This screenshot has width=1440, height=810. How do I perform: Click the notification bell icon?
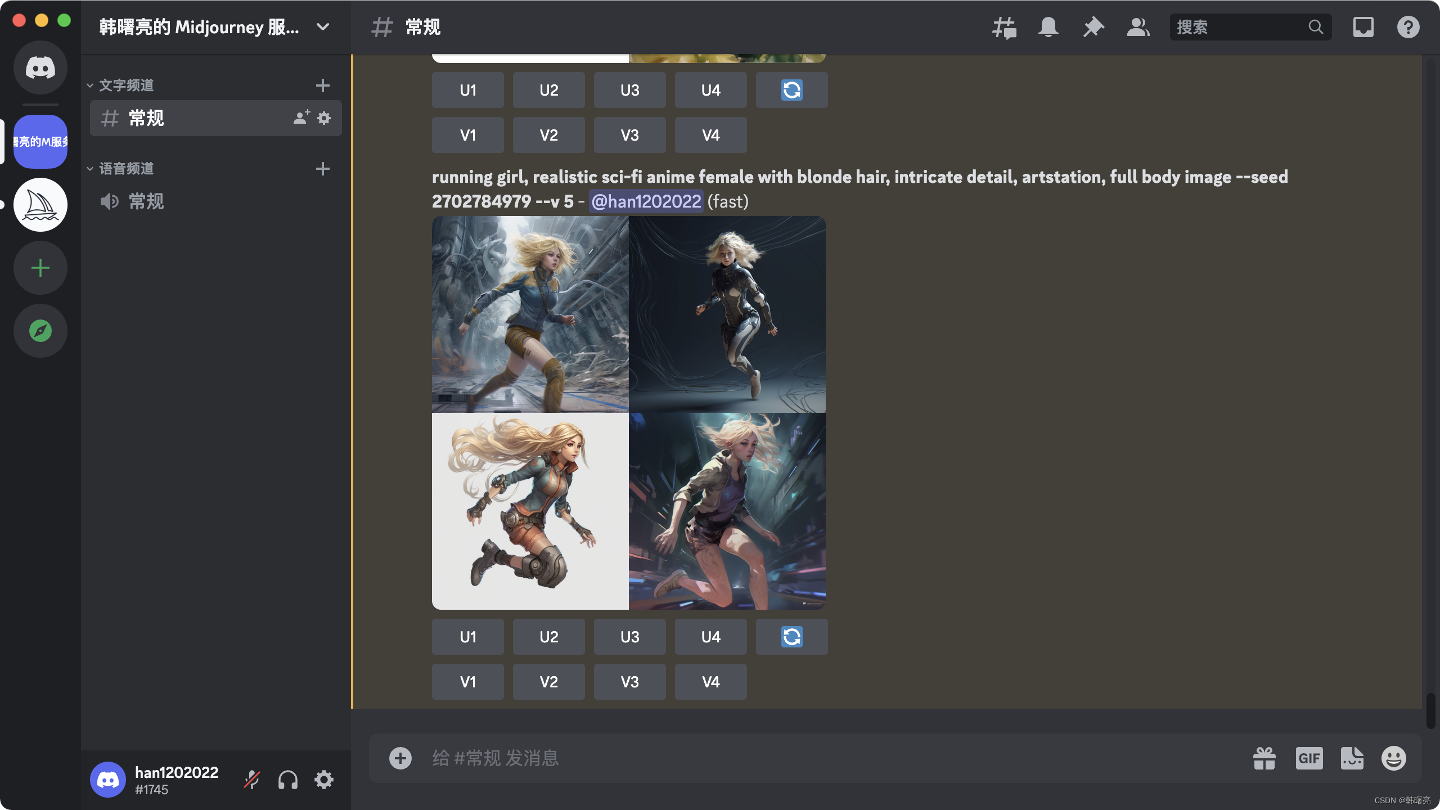(x=1048, y=27)
